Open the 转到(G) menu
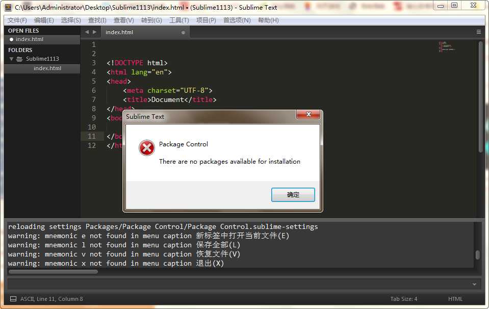 151,20
